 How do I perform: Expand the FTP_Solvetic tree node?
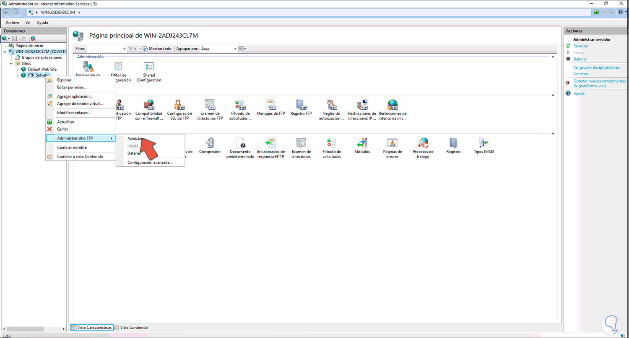17,75
